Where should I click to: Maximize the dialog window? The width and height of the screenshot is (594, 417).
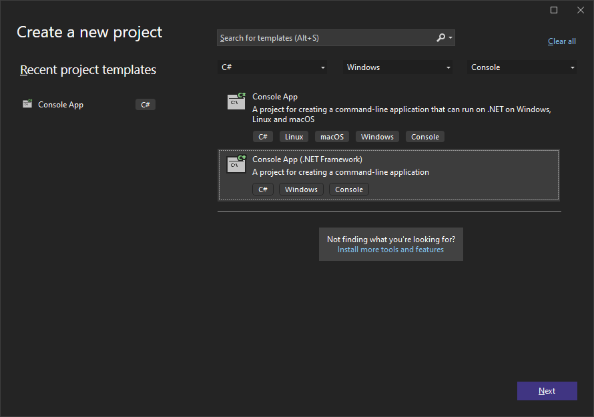coord(553,10)
